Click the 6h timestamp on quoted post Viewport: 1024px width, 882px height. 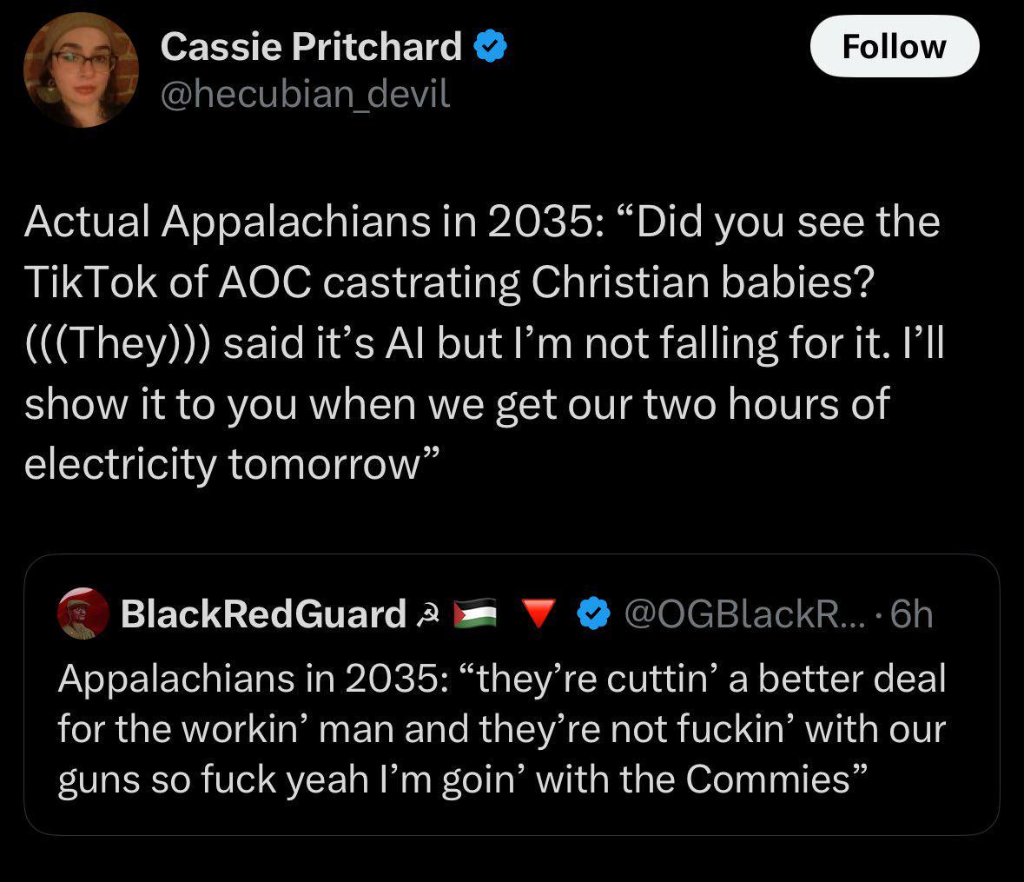(x=911, y=614)
